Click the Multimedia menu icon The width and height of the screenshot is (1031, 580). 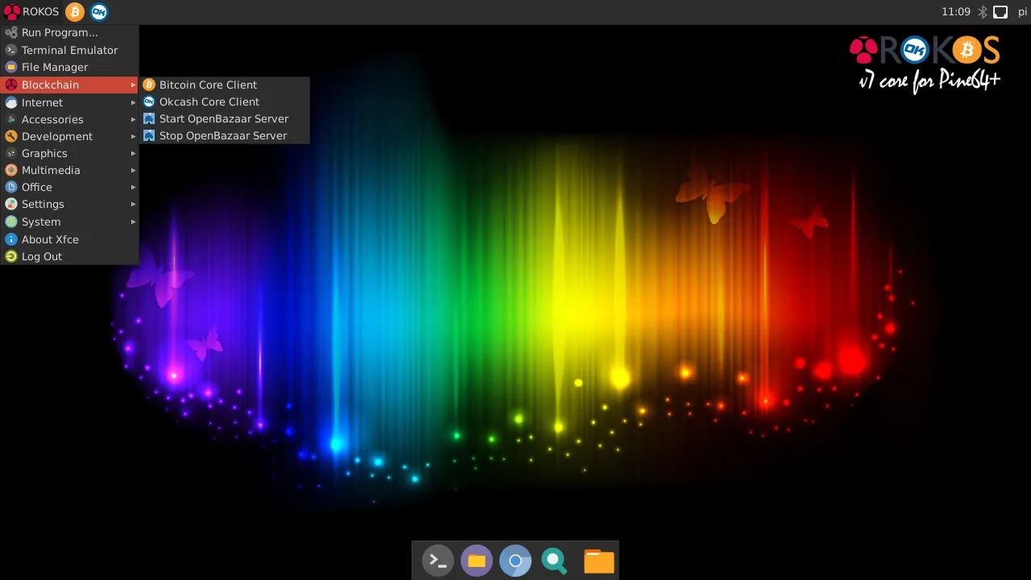click(11, 170)
